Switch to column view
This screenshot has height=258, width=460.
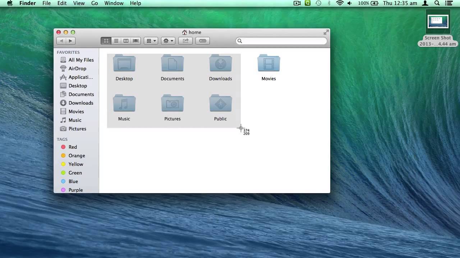126,41
